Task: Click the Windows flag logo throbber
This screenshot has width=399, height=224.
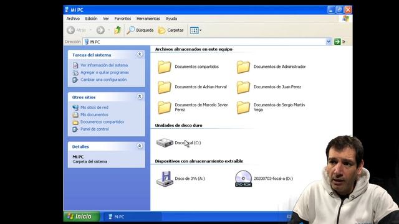Action: (x=345, y=19)
